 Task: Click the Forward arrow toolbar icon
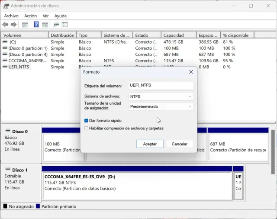click(x=14, y=25)
